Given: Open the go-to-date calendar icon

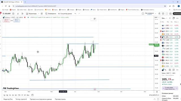Looking at the screenshot, I should click(33, 95).
